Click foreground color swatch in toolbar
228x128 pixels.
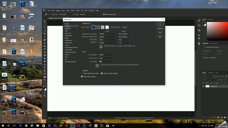44,89
